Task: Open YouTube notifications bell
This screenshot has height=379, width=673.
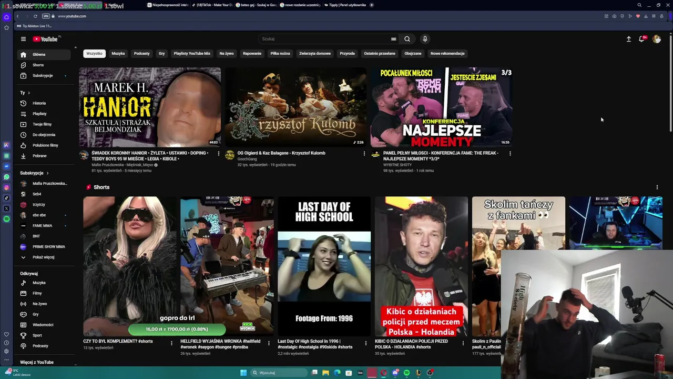Action: click(642, 39)
